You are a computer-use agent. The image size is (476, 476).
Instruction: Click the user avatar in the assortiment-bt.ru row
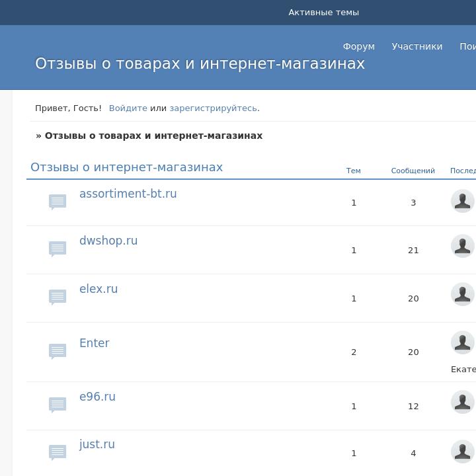coord(463,201)
